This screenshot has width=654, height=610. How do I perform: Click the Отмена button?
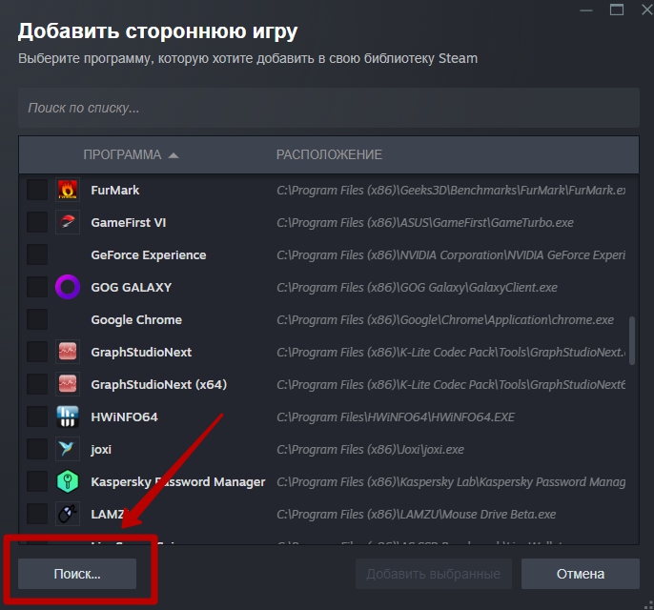pos(581,574)
